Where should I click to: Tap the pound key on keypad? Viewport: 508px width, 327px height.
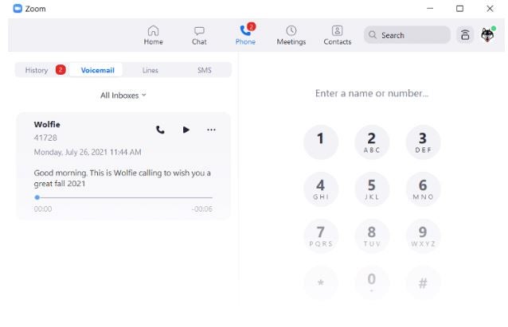click(x=423, y=282)
